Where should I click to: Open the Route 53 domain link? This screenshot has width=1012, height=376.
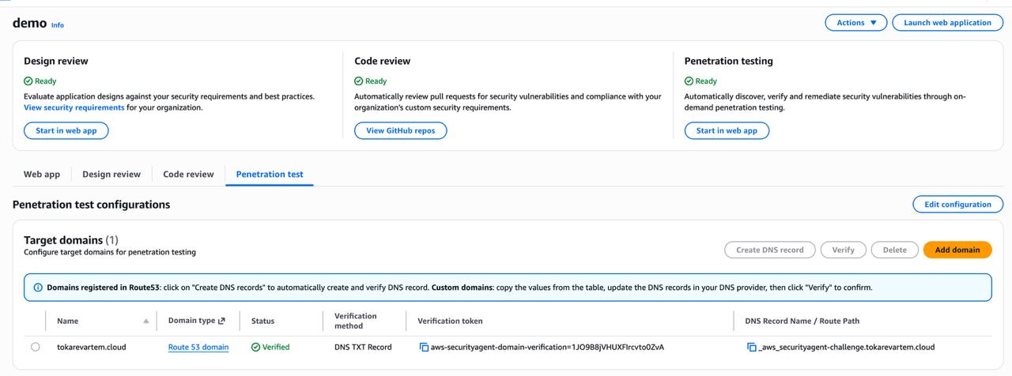pos(198,348)
